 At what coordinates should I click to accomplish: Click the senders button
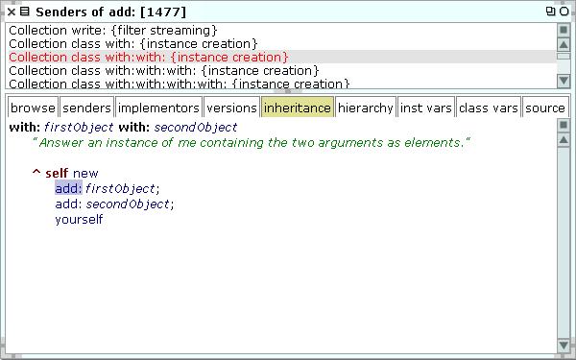87,108
